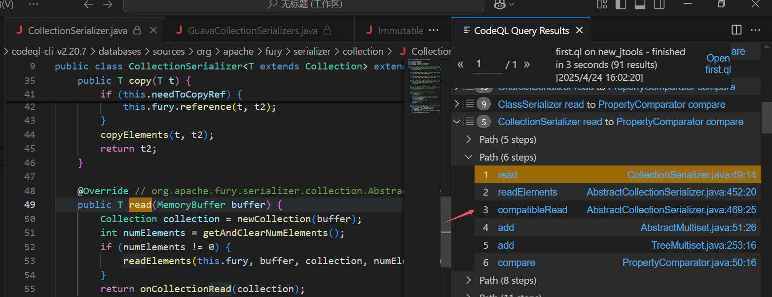Click list icon on CollectionSerializer result row
The image size is (772, 297).
coord(469,122)
